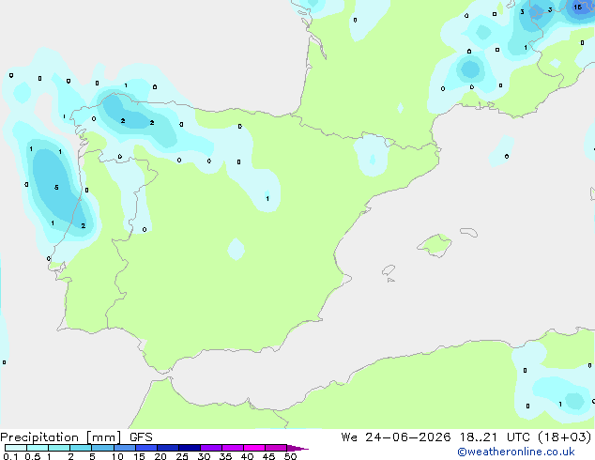Click the 'Precipitation [mm] GFS' title text

click(x=76, y=437)
